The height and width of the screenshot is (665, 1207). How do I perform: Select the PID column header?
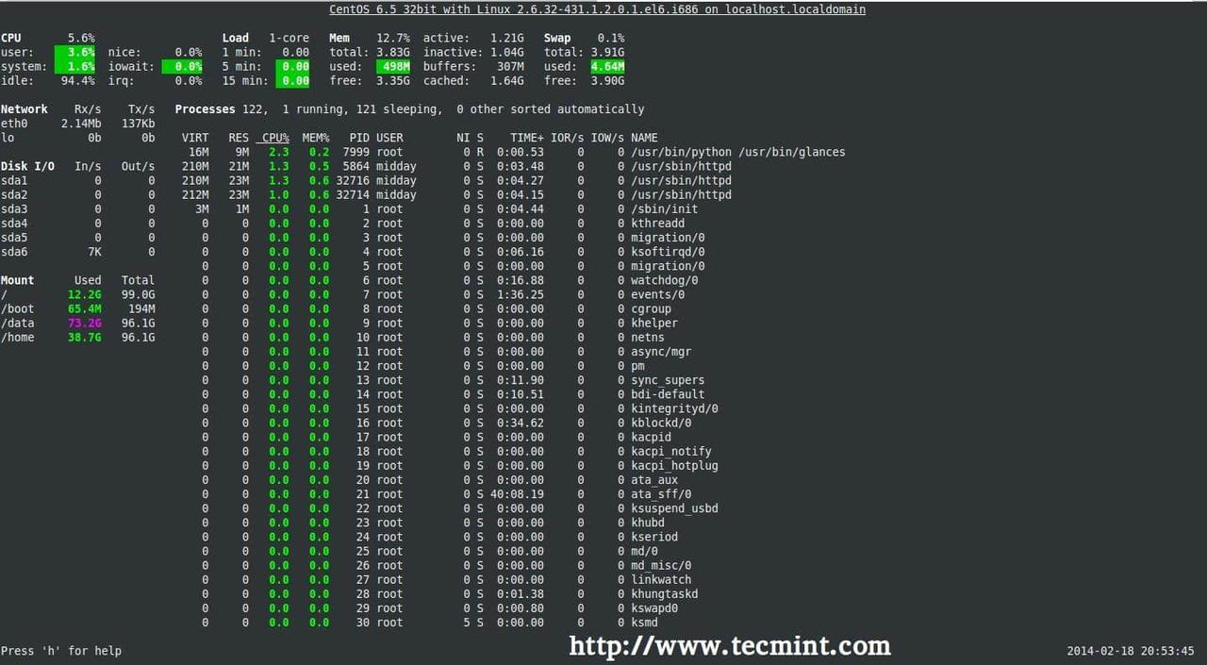[x=358, y=138]
